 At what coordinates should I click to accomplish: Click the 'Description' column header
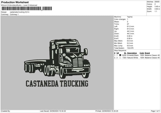click(x=132, y=53)
